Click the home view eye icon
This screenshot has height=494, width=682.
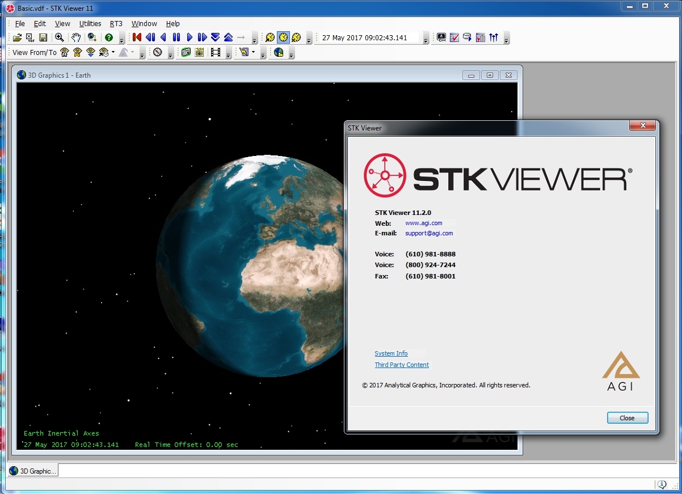pos(65,52)
